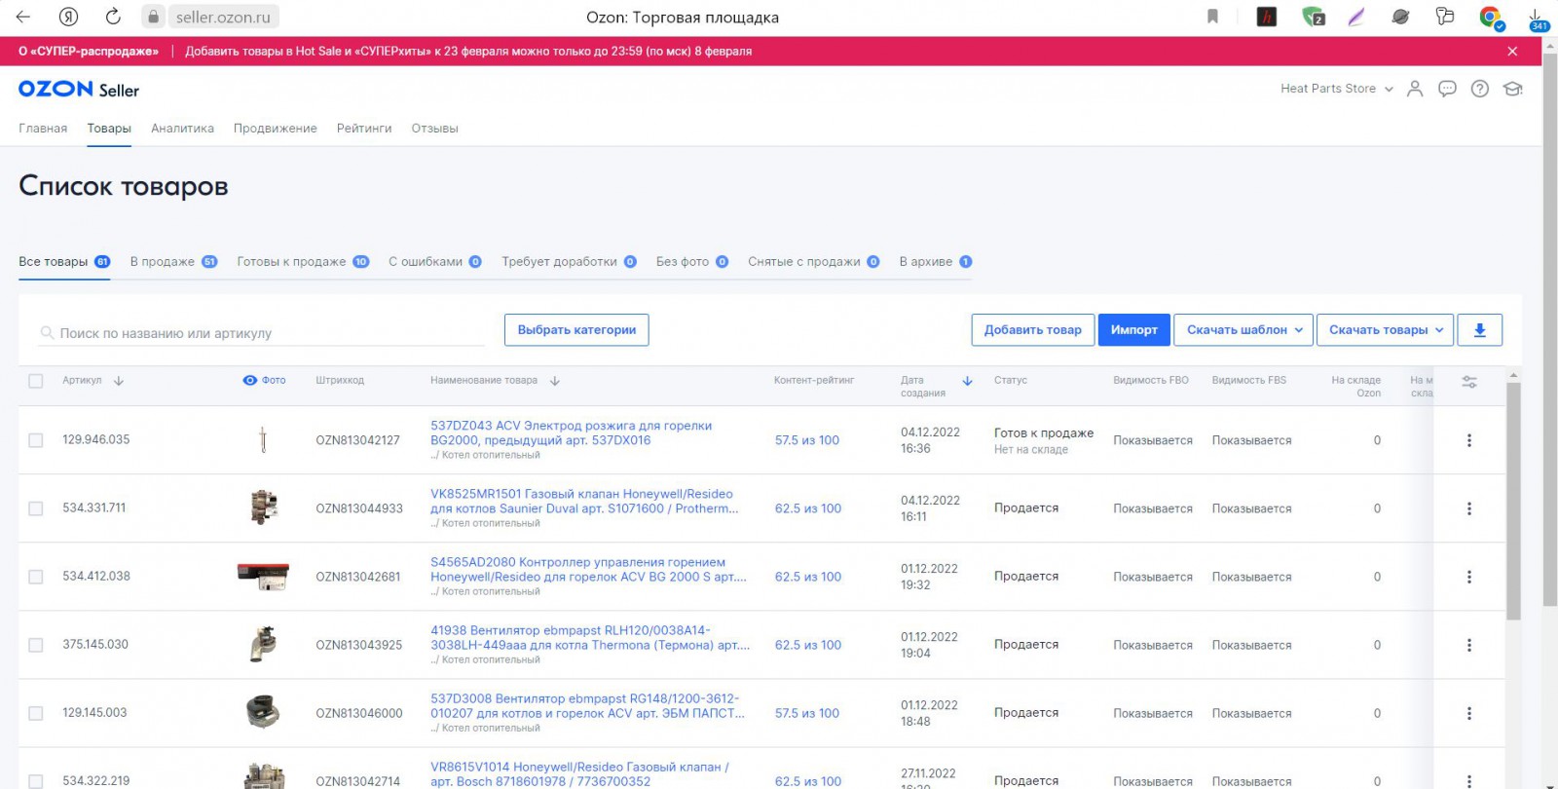1558x789 pixels.
Task: Focus the search by name or article field
Action: (261, 333)
